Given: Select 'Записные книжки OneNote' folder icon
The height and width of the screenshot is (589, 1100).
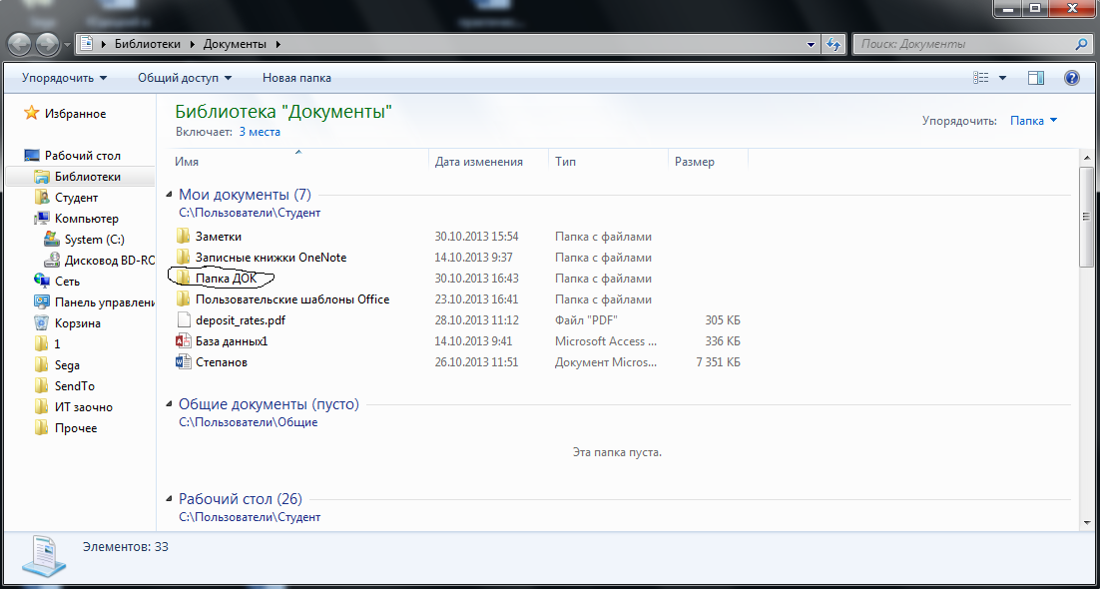Looking at the screenshot, I should [183, 257].
